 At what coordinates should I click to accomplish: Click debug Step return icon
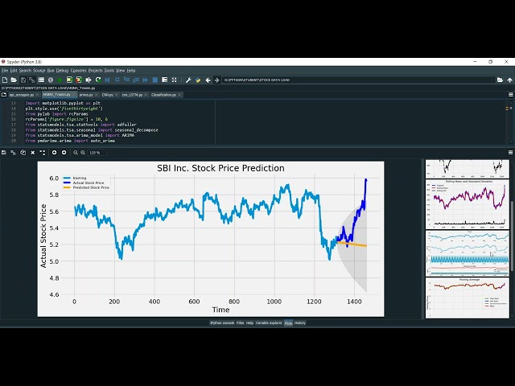tap(136, 80)
